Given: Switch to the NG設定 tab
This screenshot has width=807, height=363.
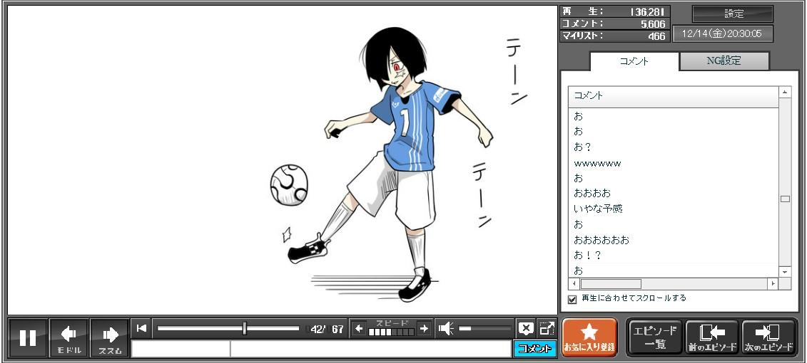Looking at the screenshot, I should coord(724,61).
